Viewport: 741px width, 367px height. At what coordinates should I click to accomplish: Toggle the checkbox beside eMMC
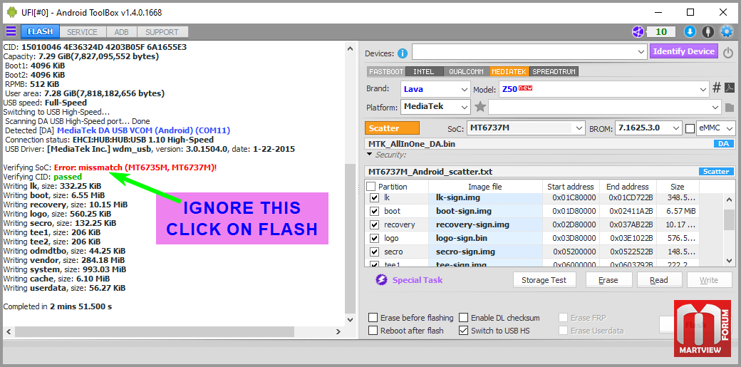[690, 128]
